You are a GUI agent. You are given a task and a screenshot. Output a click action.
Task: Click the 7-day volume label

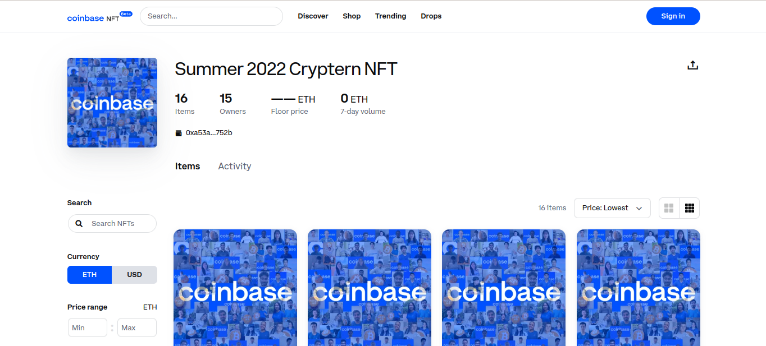(363, 112)
